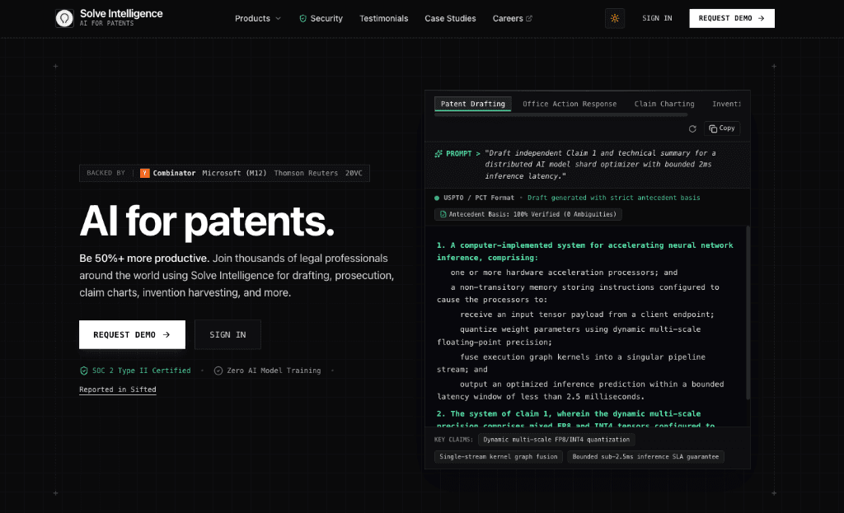Select the Patent Drafting tab
The image size is (844, 513).
point(472,104)
